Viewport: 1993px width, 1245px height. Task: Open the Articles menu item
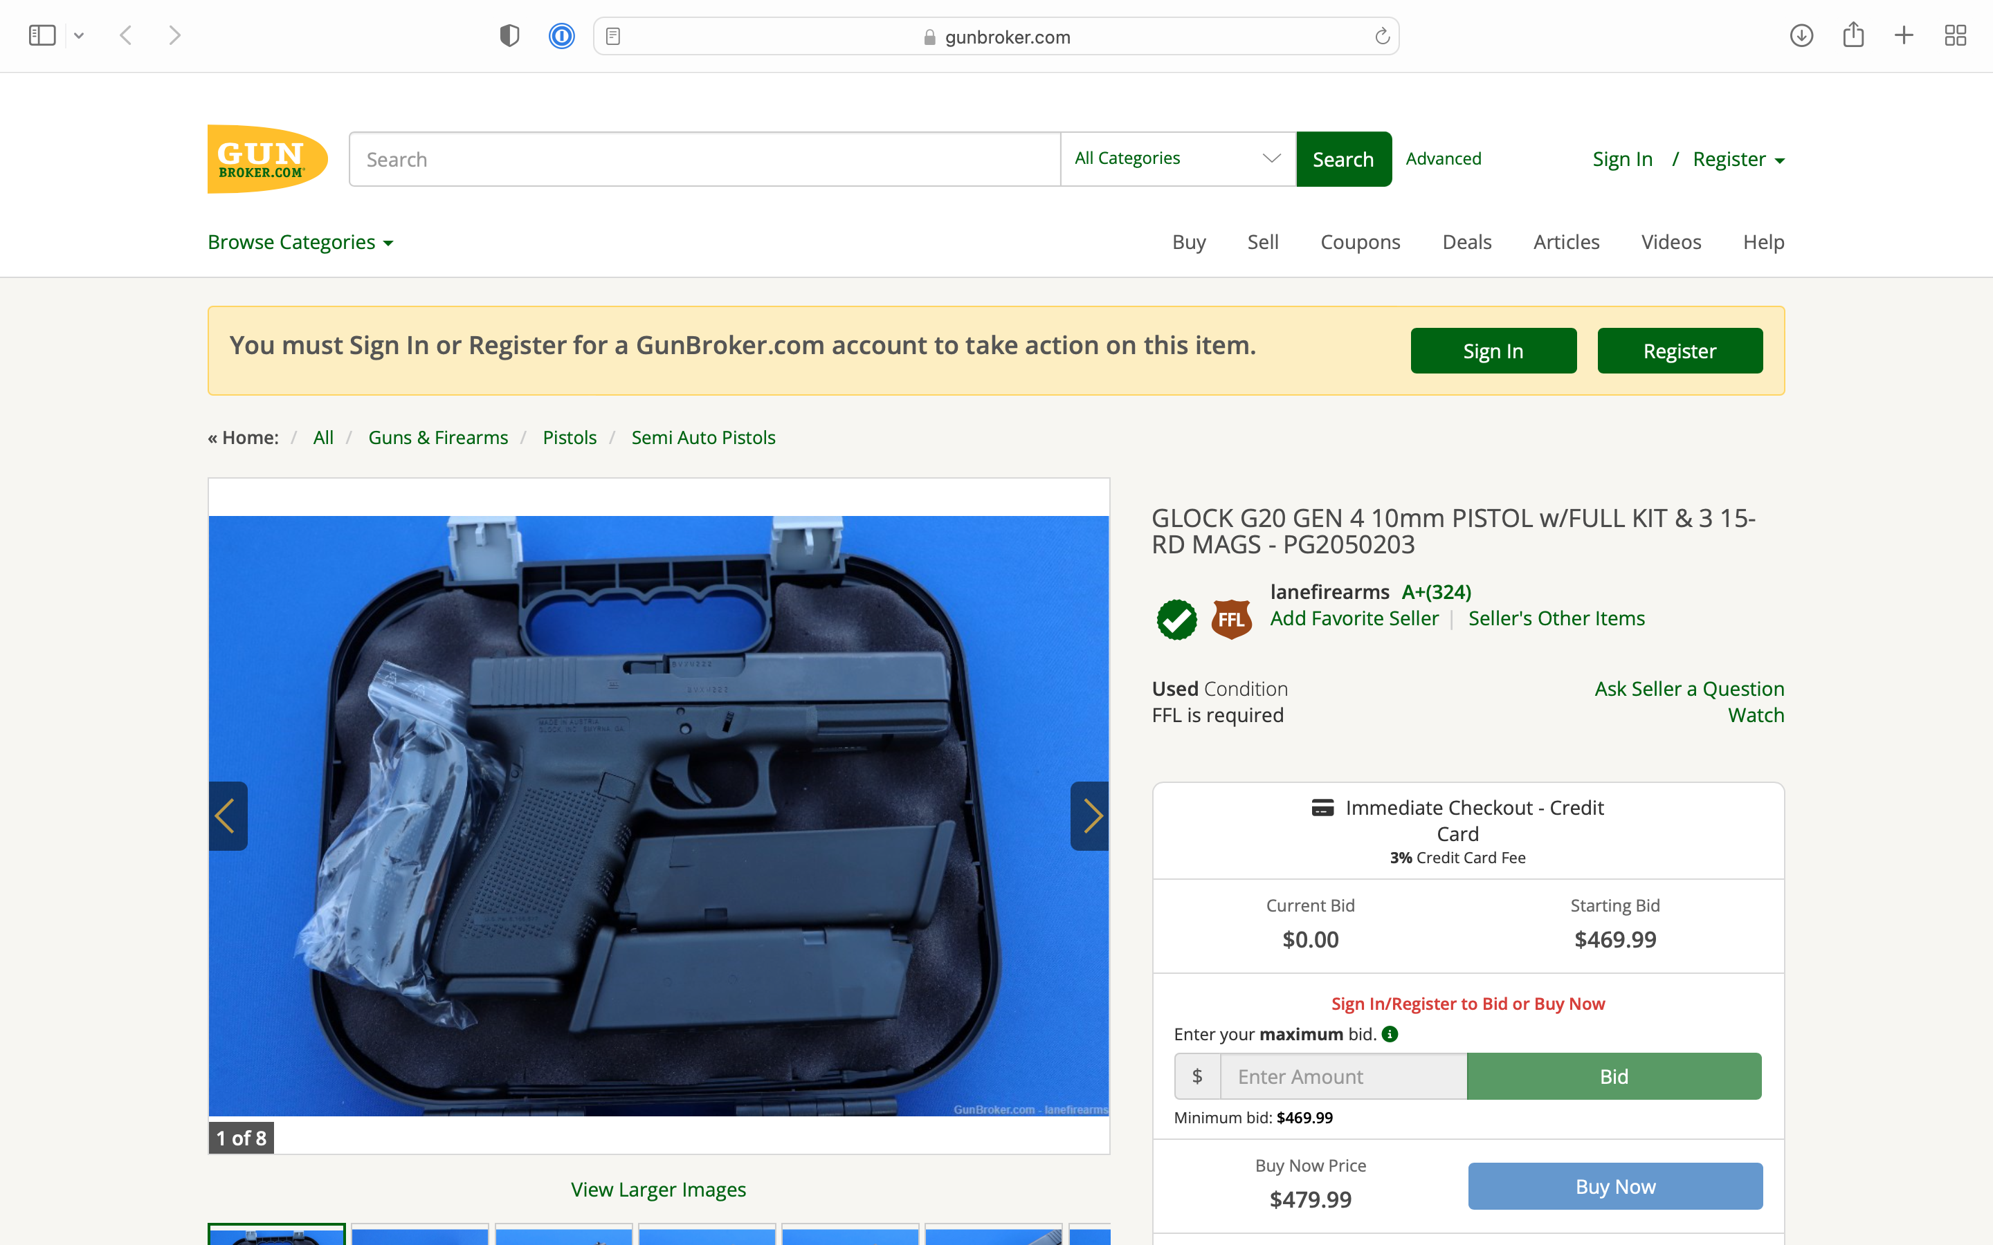1565,242
